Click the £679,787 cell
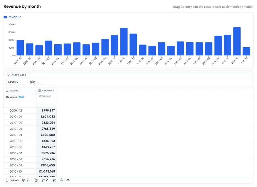Screen dimensions: 257x187 pos(46,147)
